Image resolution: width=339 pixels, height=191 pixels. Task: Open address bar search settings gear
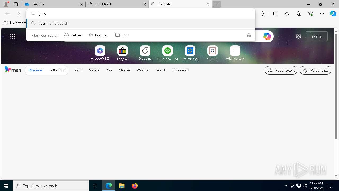point(249,35)
